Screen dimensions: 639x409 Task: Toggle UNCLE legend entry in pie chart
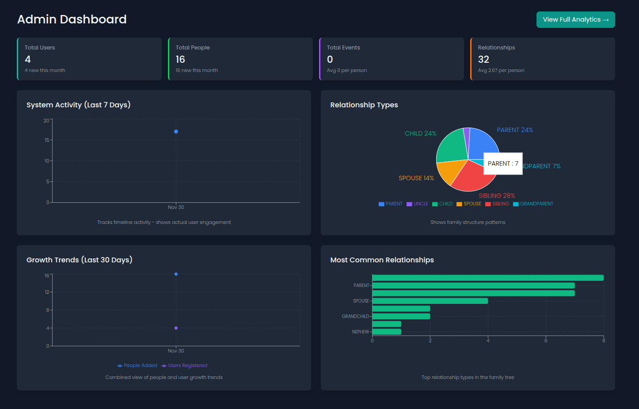[417, 204]
